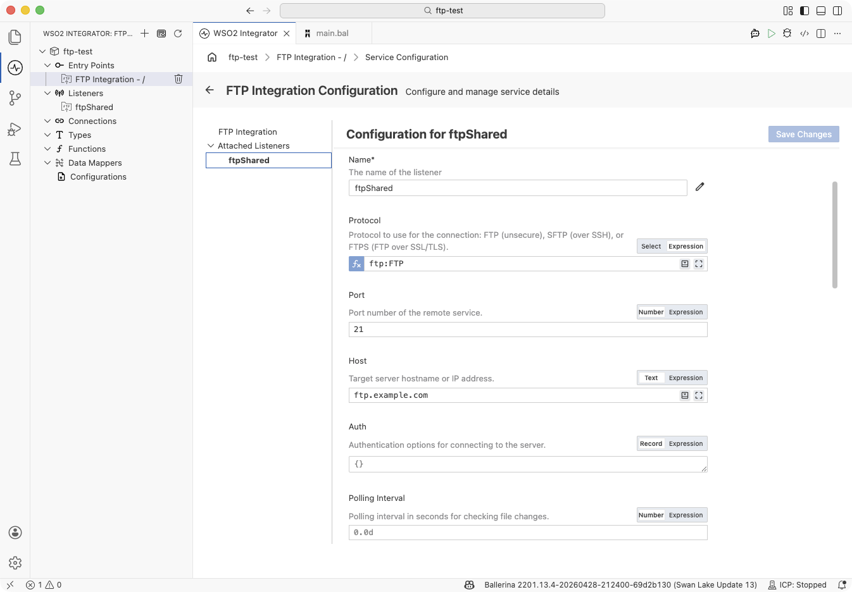Switch Auth to Expression mode
The width and height of the screenshot is (852, 592).
(686, 444)
